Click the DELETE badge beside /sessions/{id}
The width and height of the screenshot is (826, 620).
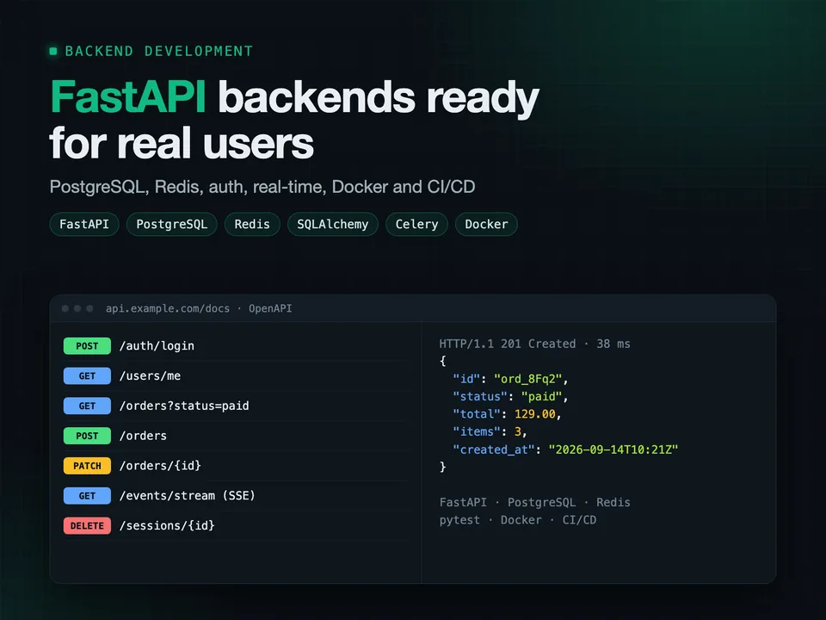click(x=87, y=525)
